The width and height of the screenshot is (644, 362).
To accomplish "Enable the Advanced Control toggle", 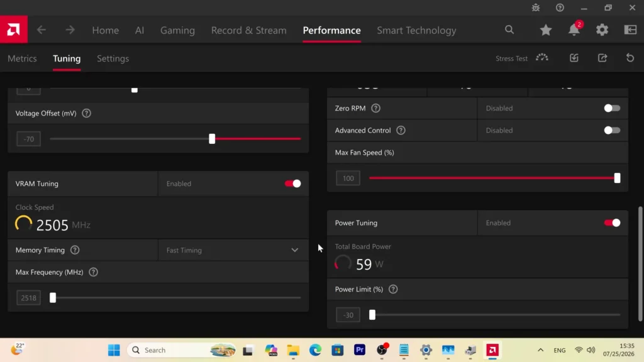I will pos(612,131).
